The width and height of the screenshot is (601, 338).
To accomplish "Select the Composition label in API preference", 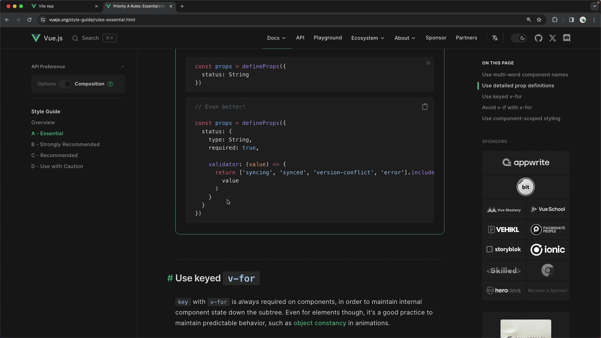I will point(90,84).
